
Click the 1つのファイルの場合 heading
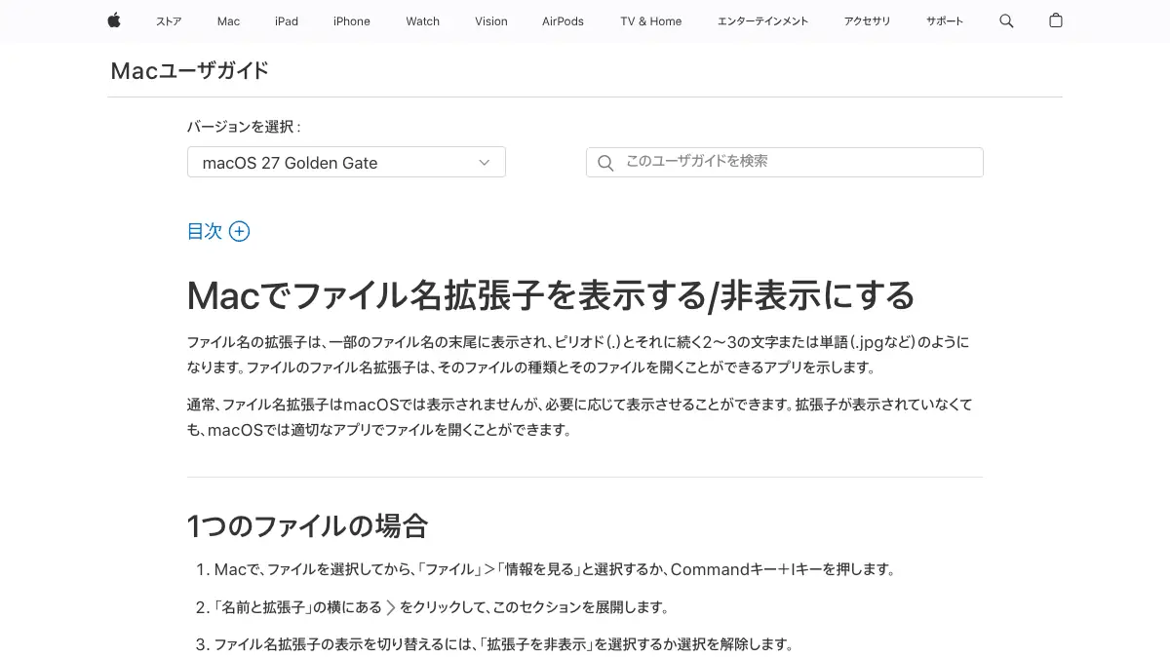308,526
